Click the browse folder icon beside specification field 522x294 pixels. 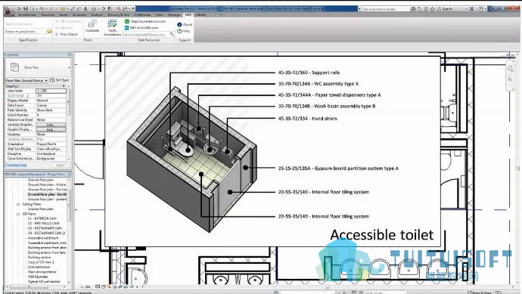point(49,31)
